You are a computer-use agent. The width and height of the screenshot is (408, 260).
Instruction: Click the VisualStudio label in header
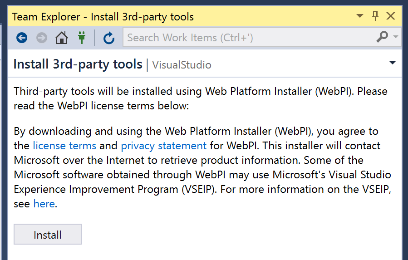[x=182, y=65]
